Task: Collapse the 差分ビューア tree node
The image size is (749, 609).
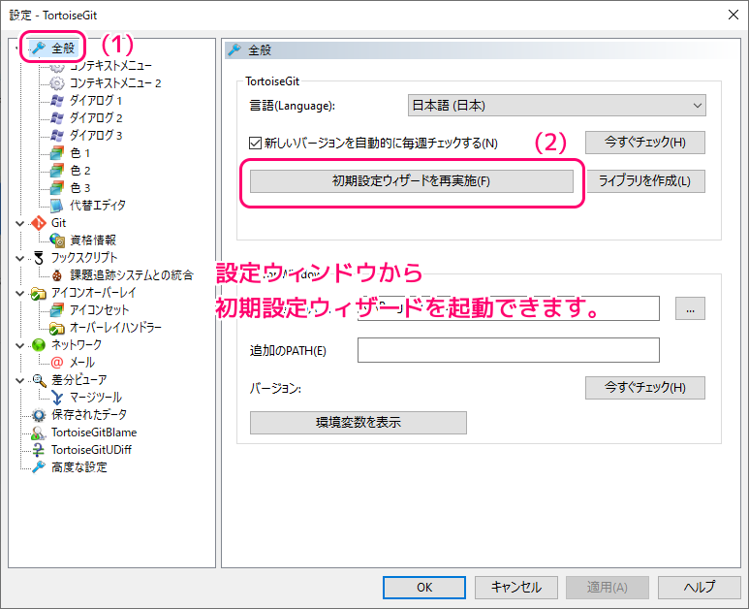Action: pyautogui.click(x=20, y=380)
